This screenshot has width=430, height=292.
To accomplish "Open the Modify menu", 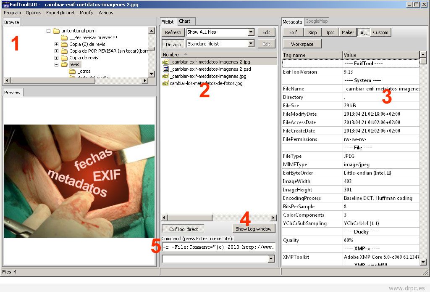I will click(87, 13).
